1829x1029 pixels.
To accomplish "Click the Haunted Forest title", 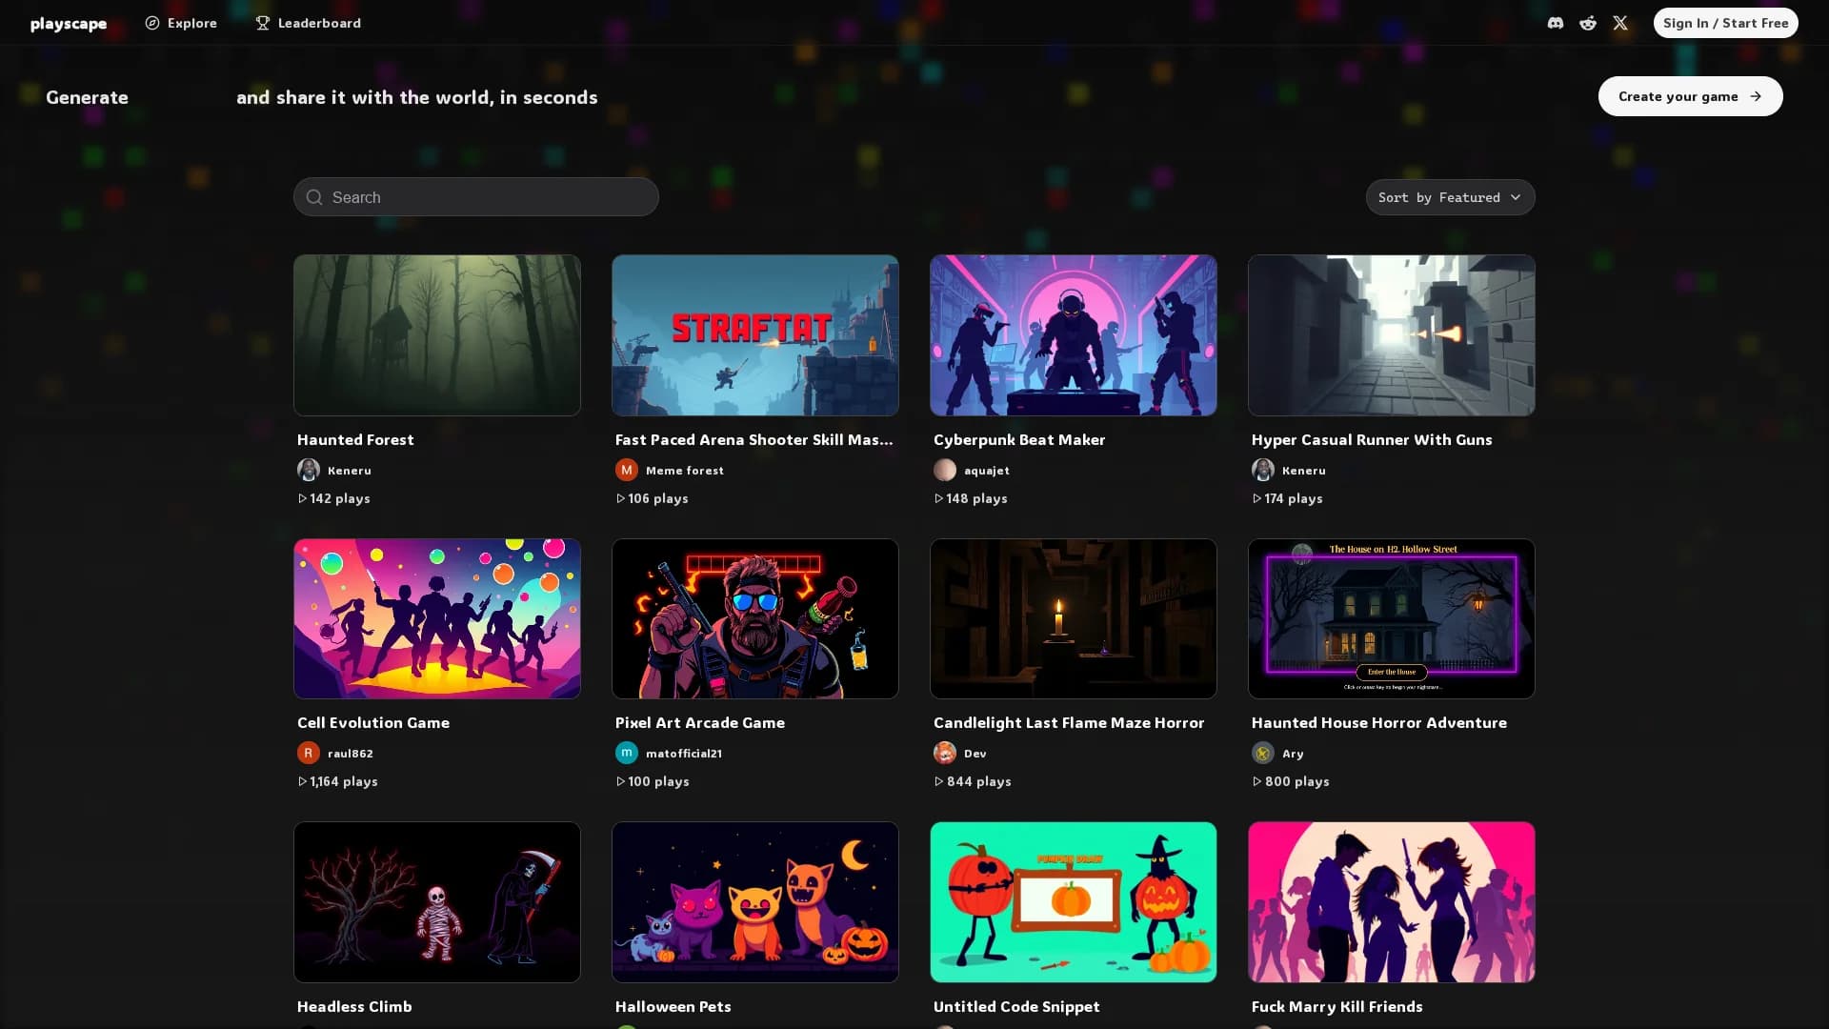I will [x=355, y=439].
